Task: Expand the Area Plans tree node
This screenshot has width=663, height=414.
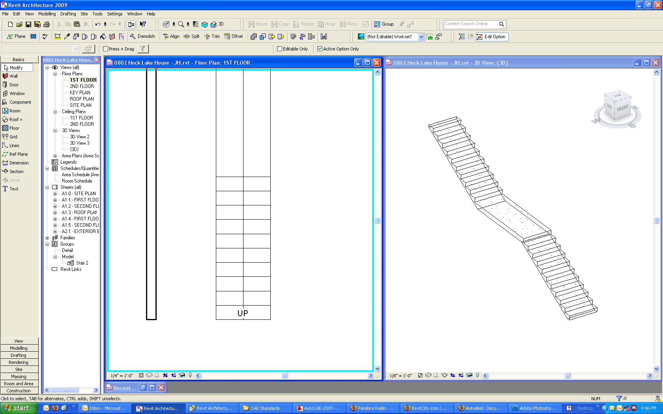Action: coord(55,156)
